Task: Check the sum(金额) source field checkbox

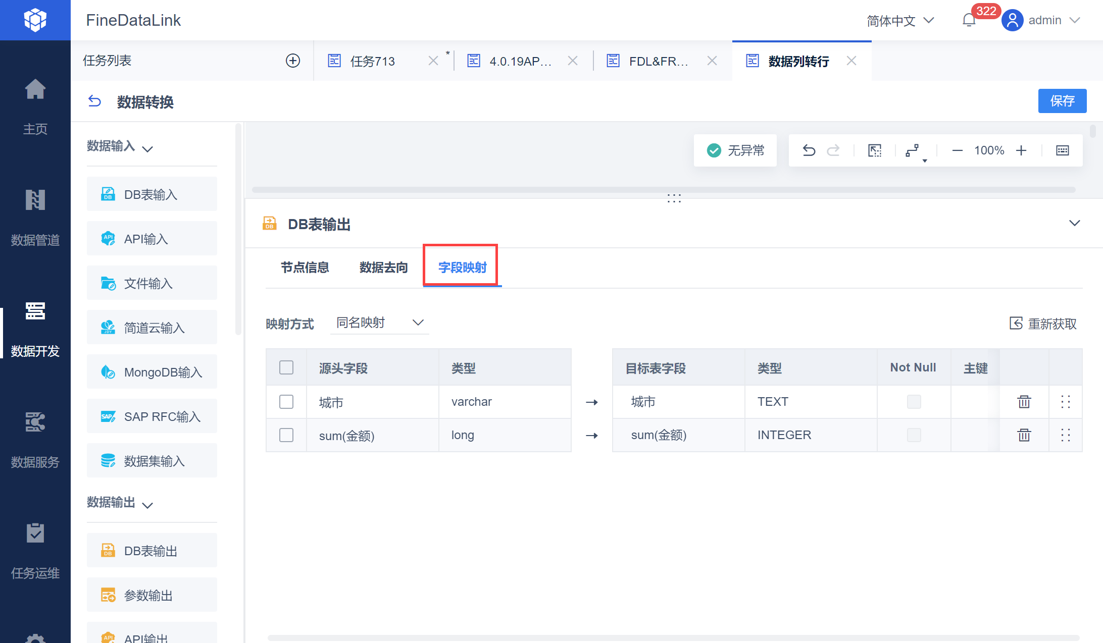Action: click(286, 435)
